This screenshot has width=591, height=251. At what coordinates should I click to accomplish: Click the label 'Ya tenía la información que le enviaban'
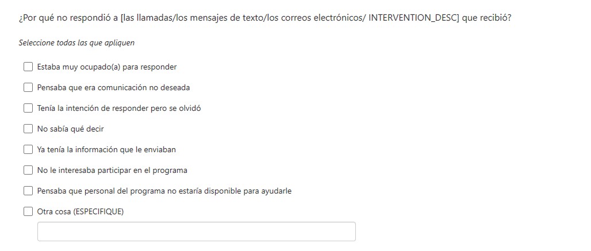(x=106, y=149)
